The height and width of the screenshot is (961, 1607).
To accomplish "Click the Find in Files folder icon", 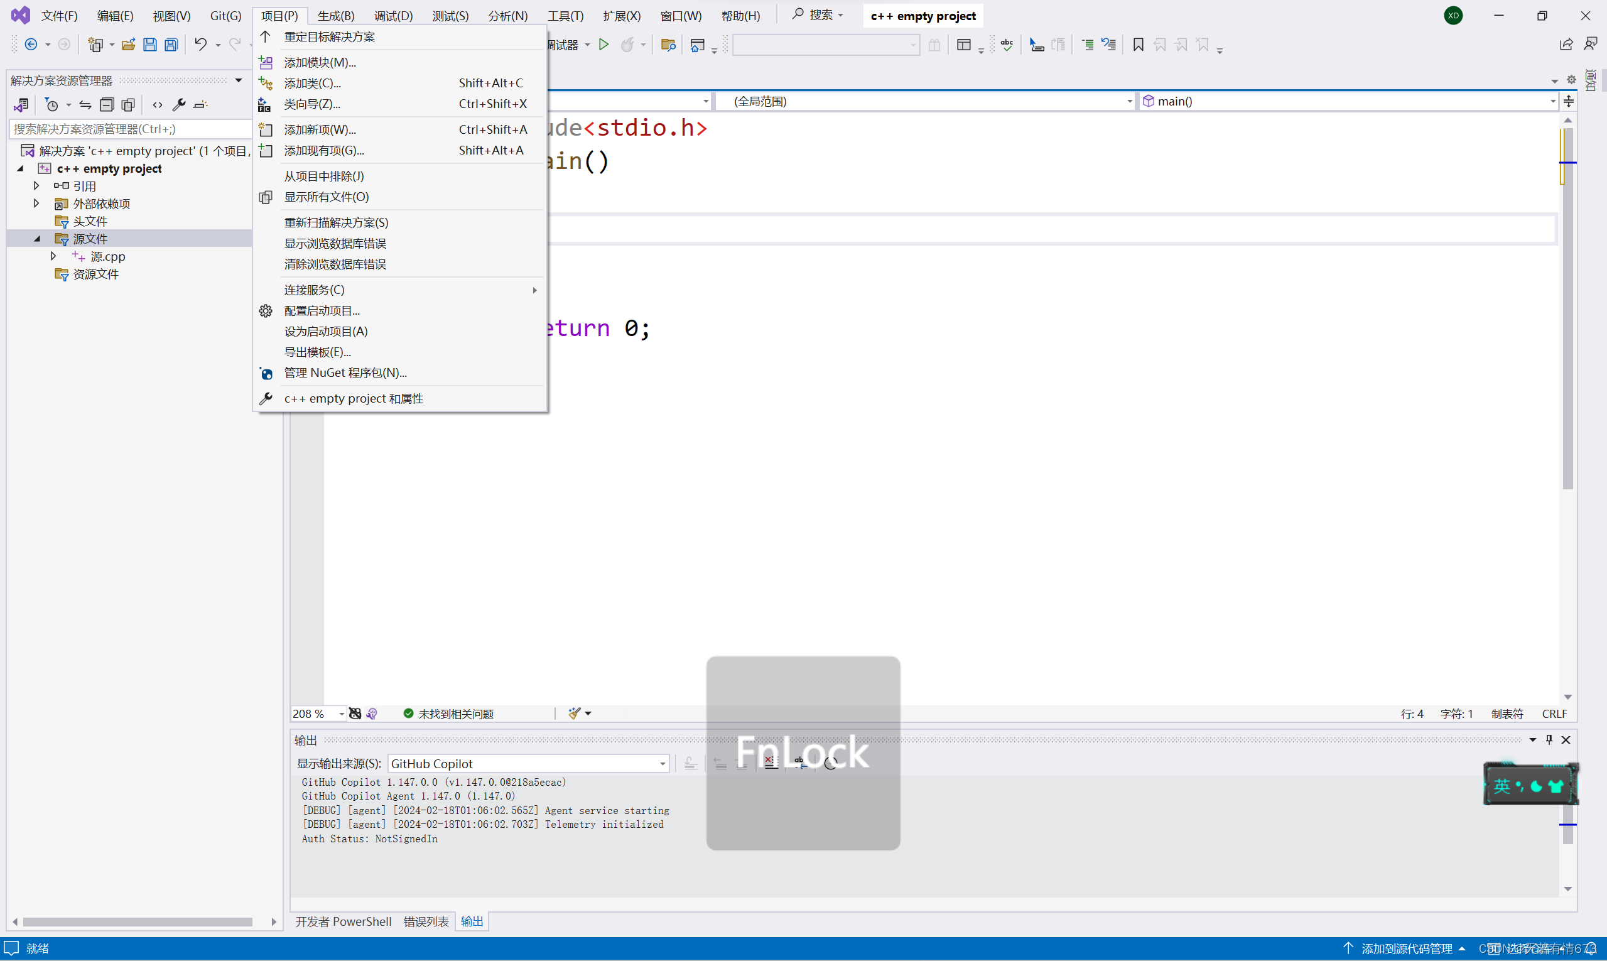I will pyautogui.click(x=668, y=45).
